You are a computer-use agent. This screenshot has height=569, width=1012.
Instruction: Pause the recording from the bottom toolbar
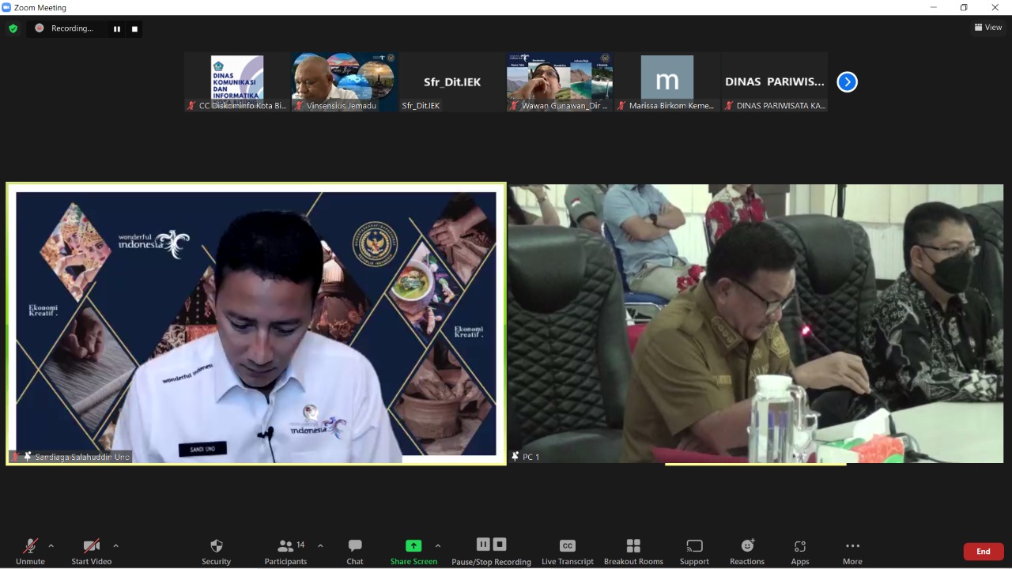pyautogui.click(x=483, y=545)
